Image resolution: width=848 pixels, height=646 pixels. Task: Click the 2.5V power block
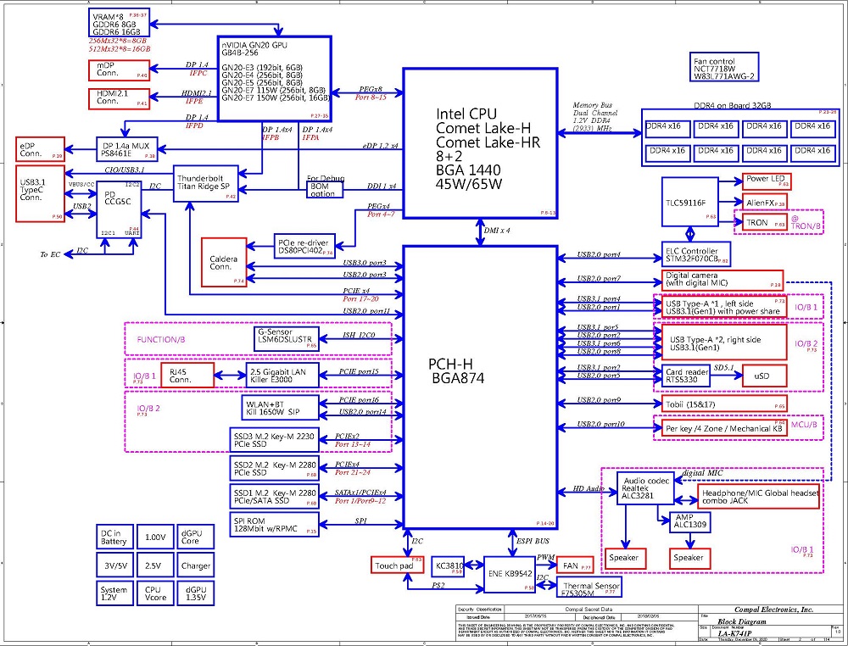pos(154,565)
